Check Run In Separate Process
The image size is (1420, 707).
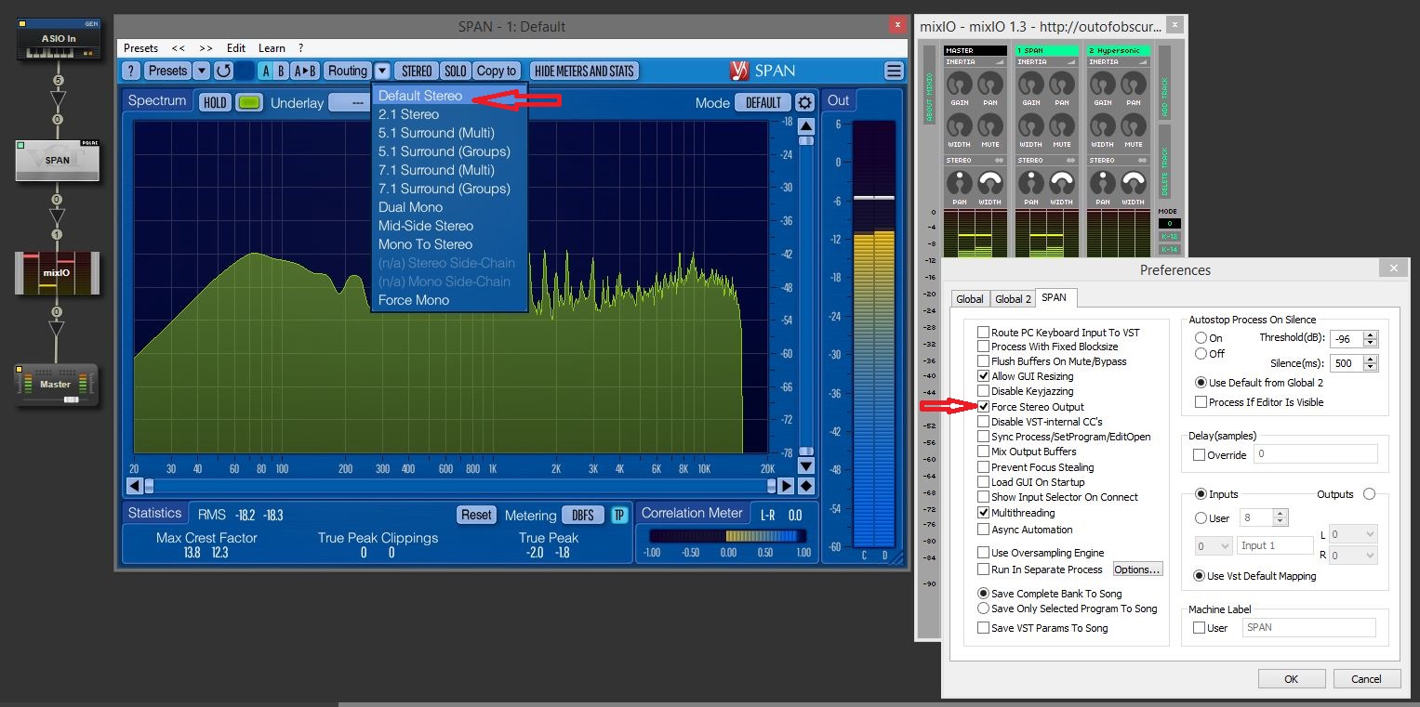(x=983, y=570)
